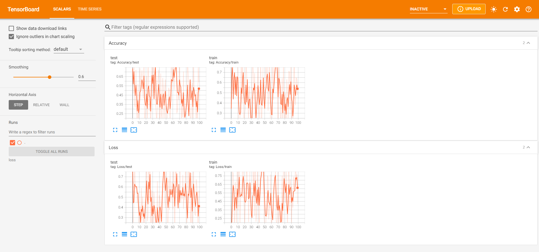The image size is (539, 252).
Task: Fit domain to data for Loss/test
Action: pyautogui.click(x=134, y=234)
